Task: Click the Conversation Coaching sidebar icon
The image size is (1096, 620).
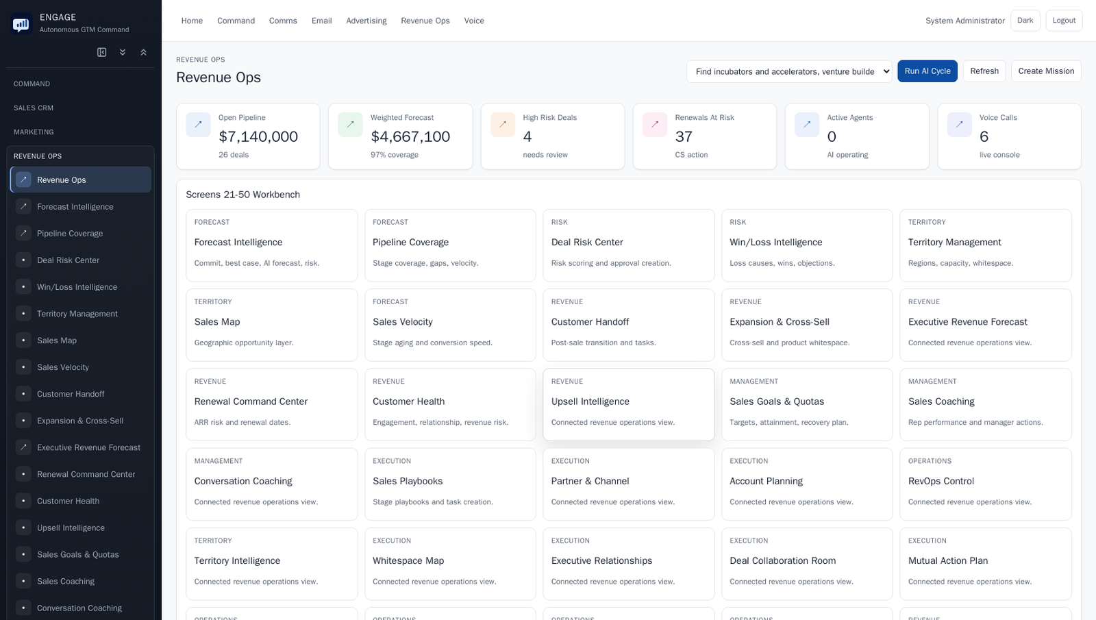Action: (x=23, y=607)
